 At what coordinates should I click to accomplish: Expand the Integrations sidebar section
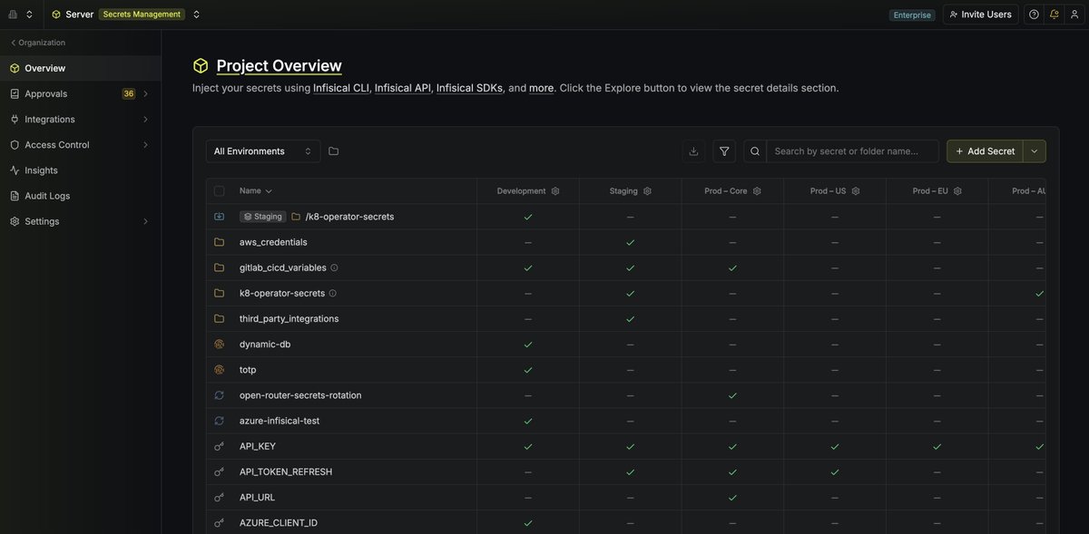point(145,119)
